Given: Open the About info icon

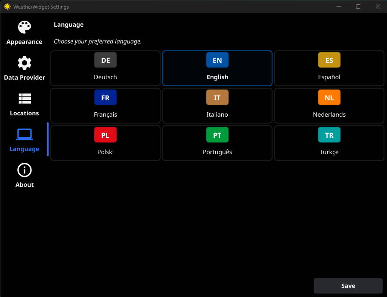Looking at the screenshot, I should (x=25, y=170).
